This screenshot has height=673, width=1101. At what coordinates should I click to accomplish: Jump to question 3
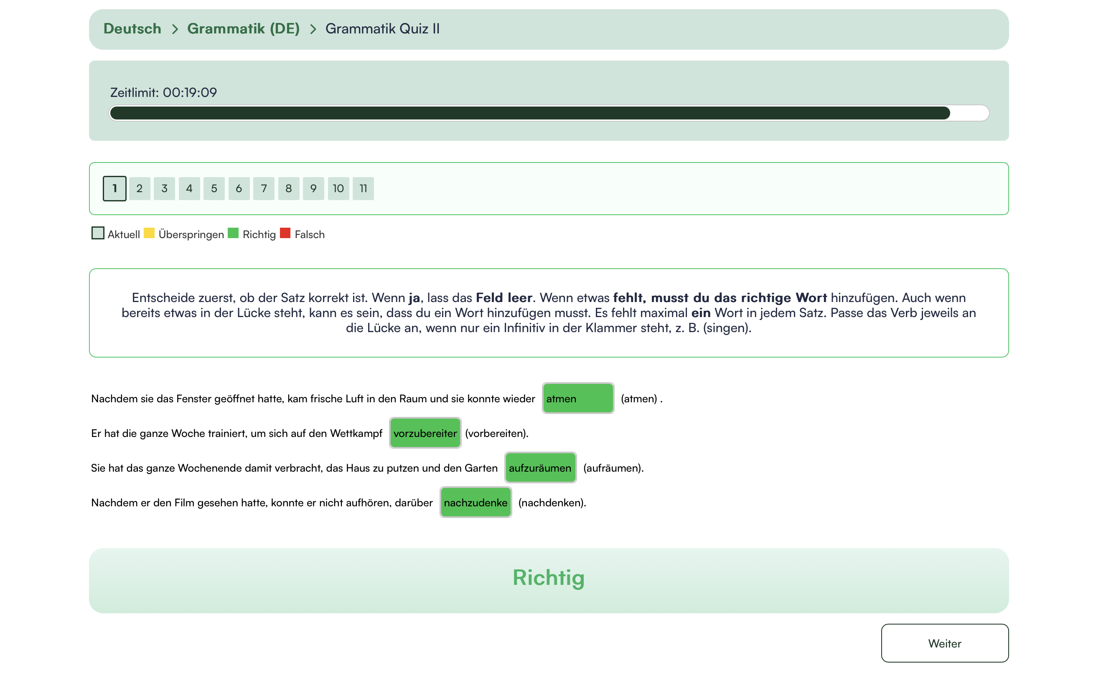[x=165, y=188]
